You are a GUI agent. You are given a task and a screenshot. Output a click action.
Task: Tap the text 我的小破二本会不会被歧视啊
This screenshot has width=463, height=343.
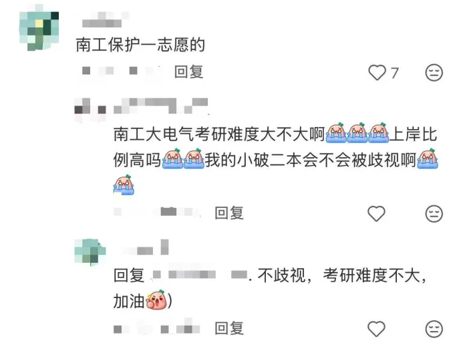pyautogui.click(x=311, y=160)
